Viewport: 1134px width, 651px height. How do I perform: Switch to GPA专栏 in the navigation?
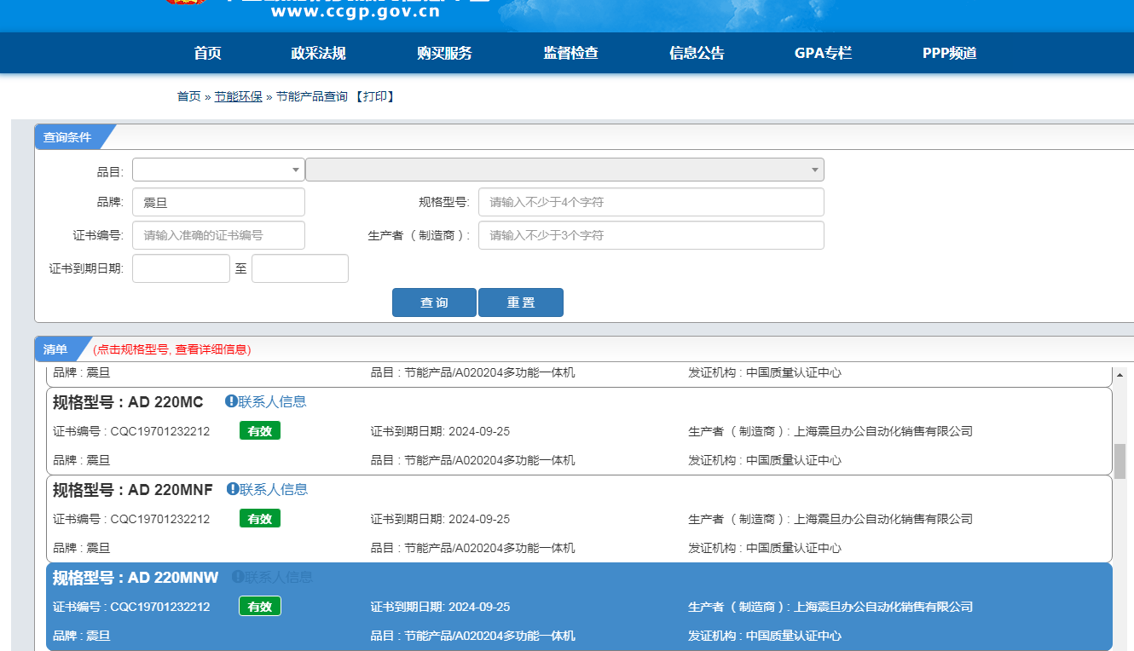823,53
